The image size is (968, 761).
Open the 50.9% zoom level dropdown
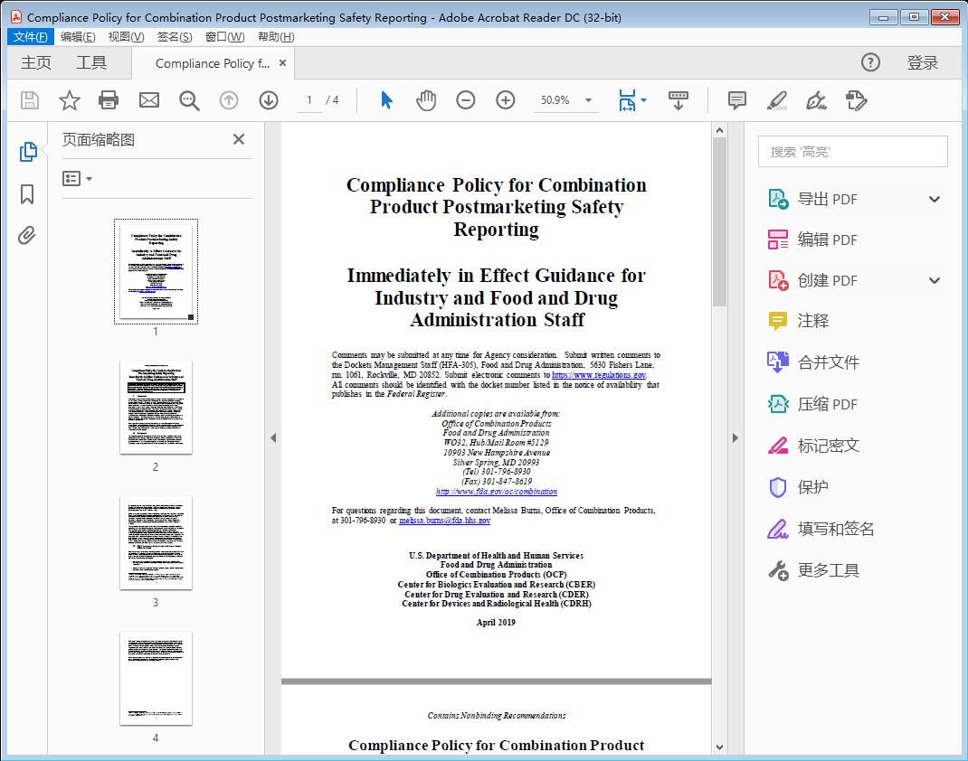click(x=566, y=100)
